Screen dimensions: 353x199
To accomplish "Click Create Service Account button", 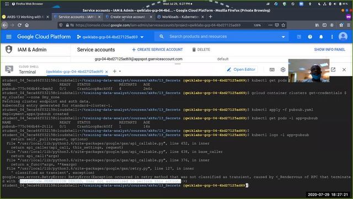I will (x=157, y=50).
